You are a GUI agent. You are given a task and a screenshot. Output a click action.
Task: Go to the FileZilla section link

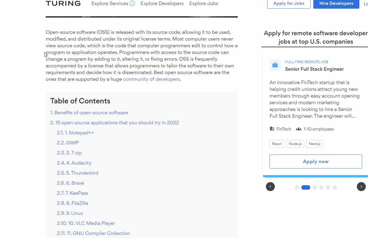pos(73,203)
